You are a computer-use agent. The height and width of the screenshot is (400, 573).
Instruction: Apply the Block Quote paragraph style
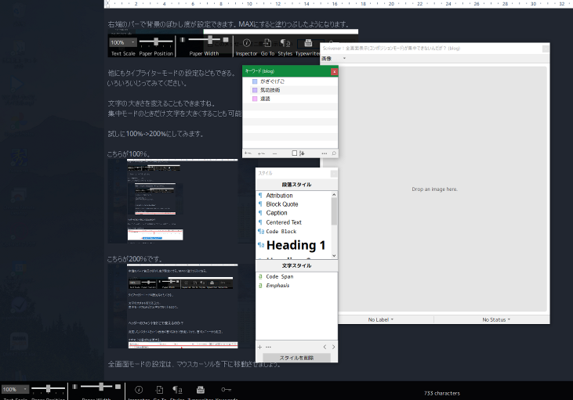(293, 204)
